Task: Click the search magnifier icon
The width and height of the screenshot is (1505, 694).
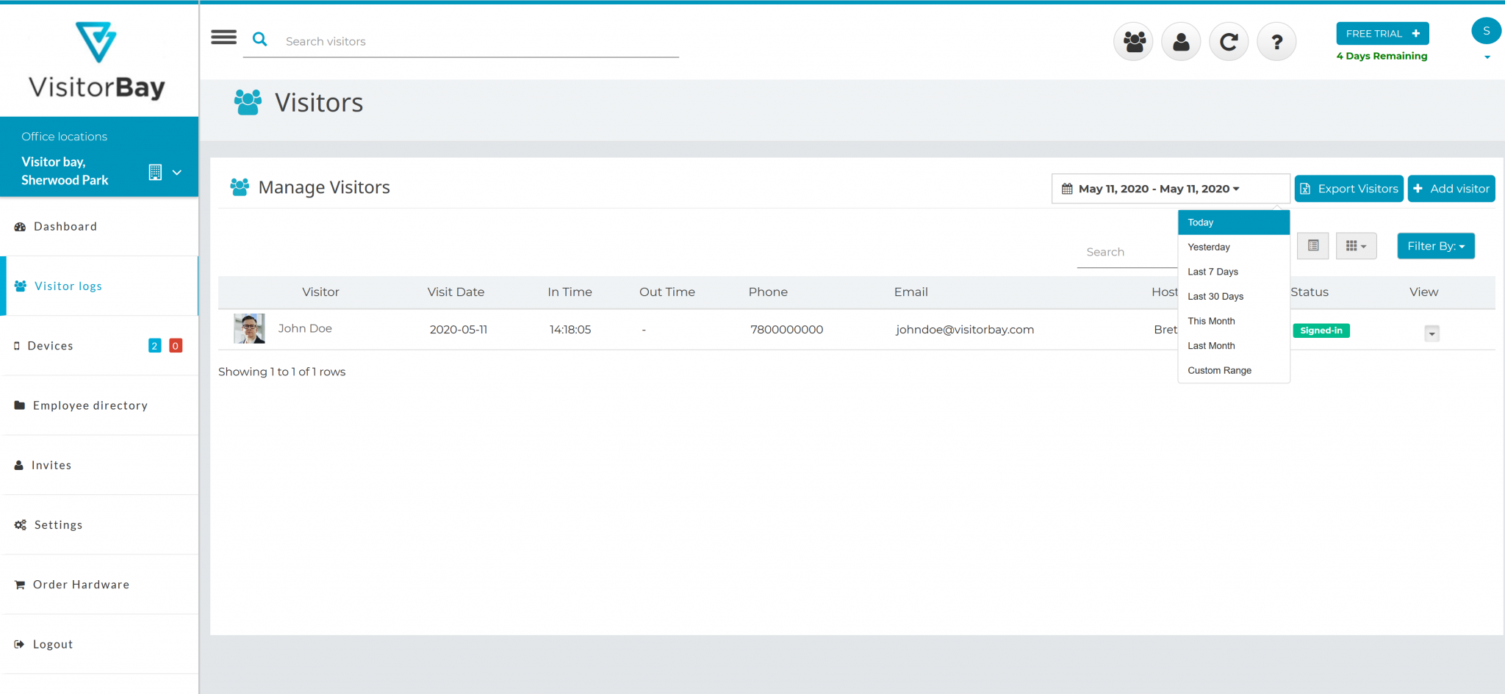Action: pos(259,40)
